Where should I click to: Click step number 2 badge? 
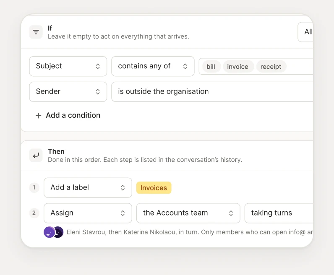(x=34, y=213)
